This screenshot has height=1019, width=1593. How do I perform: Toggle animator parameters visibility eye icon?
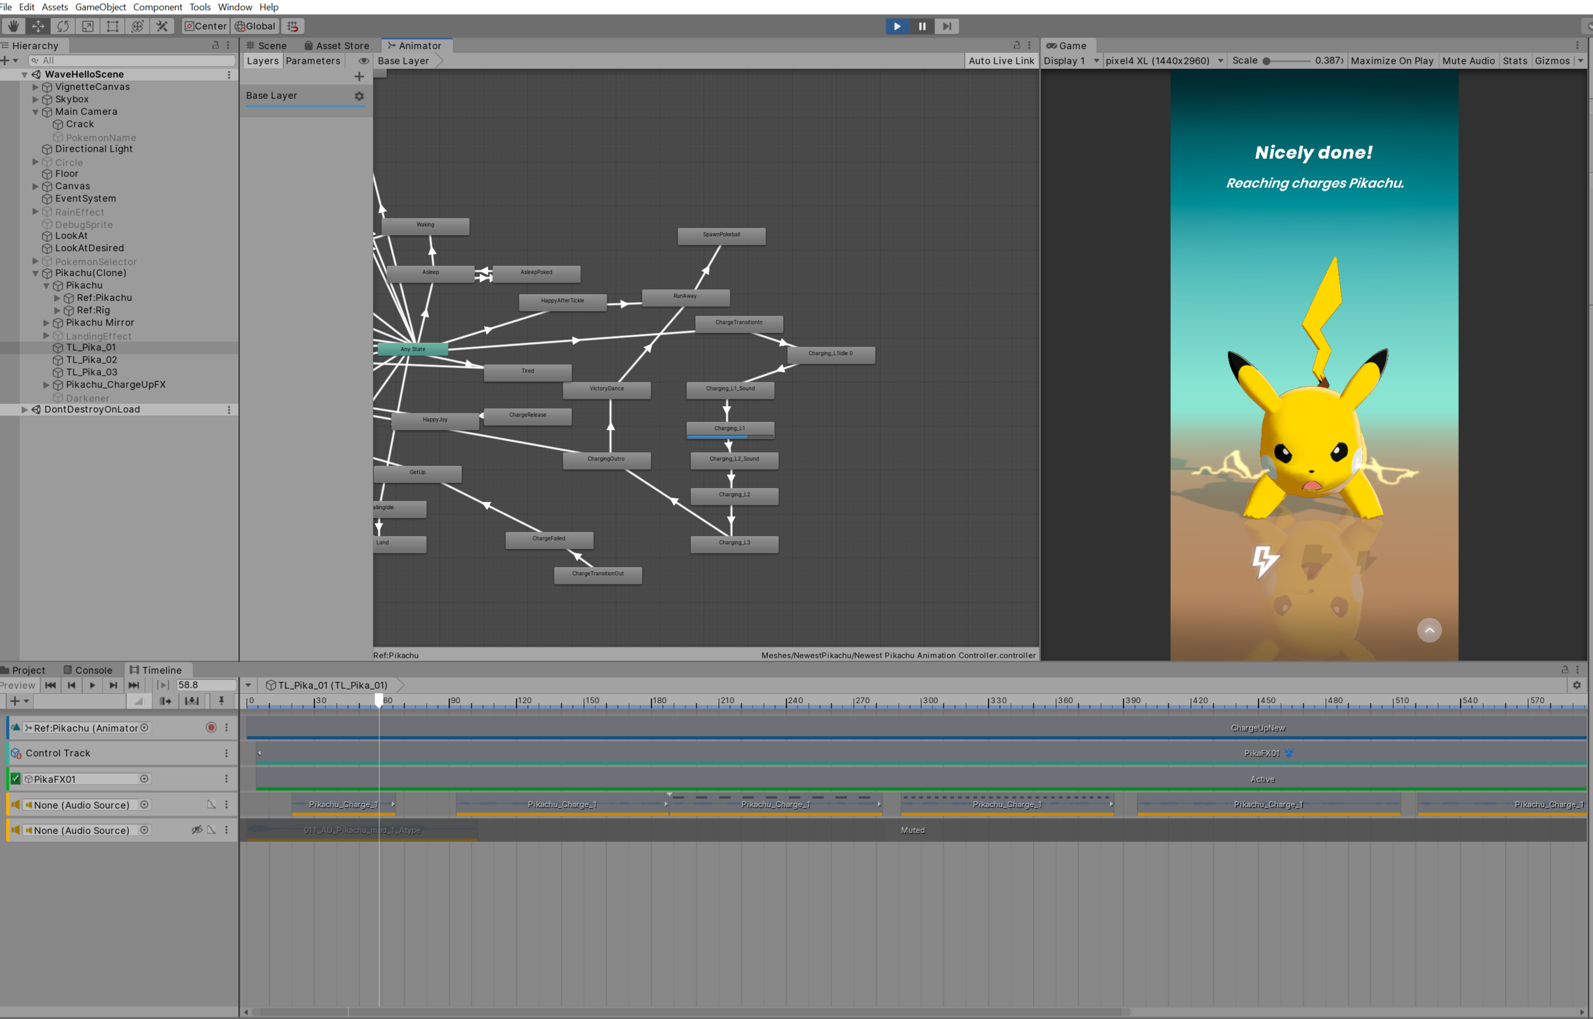[363, 61]
